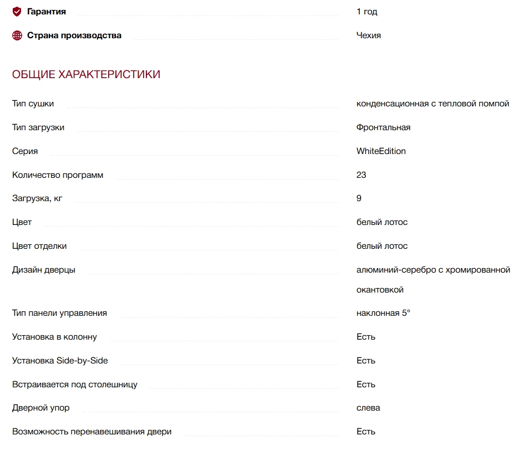
Task: Click the Дизайн дверцы label
Action: 44,270
